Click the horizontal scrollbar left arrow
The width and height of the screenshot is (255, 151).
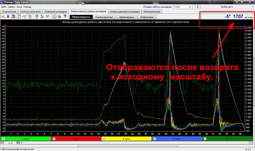coord(21,143)
